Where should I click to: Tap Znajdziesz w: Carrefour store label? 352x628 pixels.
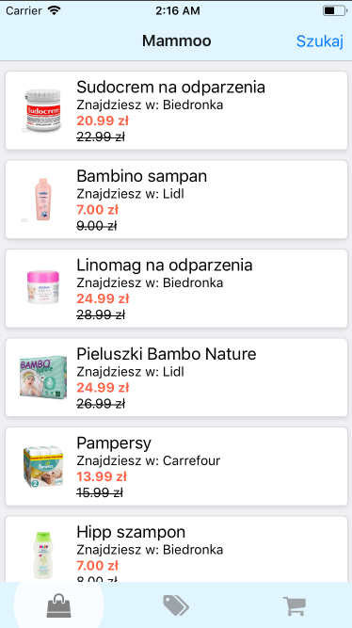pos(148,460)
